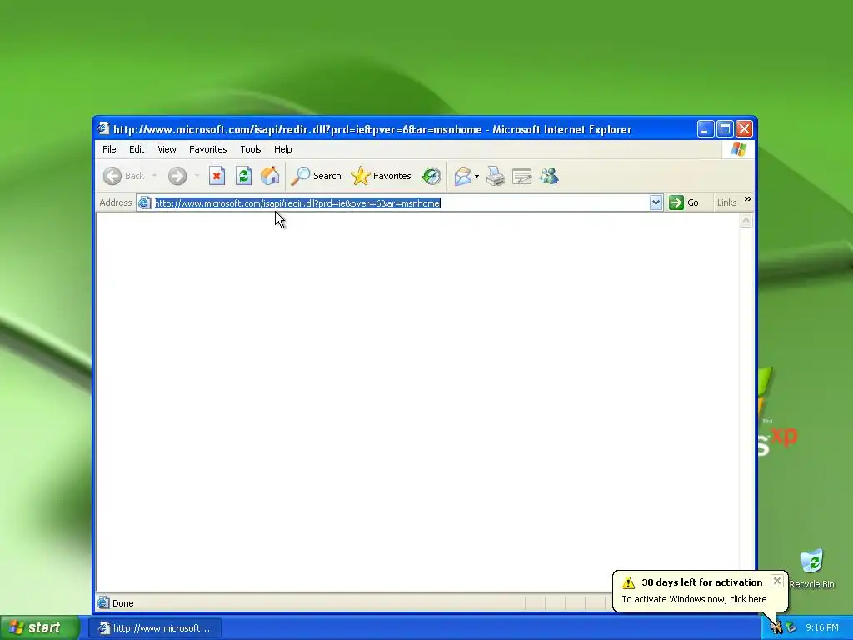Click the activation balloon warning icon
The height and width of the screenshot is (640, 853).
[x=628, y=582]
